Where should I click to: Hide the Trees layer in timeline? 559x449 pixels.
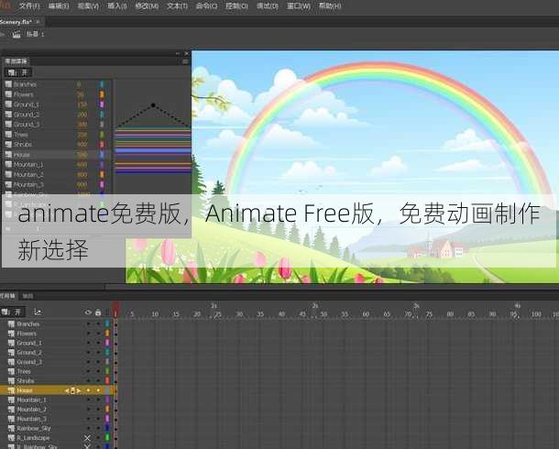pos(88,371)
